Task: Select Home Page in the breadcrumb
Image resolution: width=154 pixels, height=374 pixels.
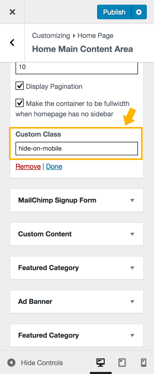Action: tap(95, 36)
